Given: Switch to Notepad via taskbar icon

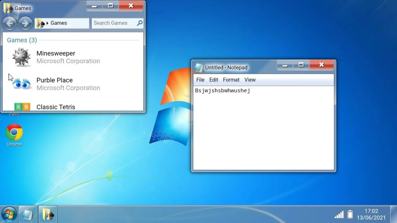Looking at the screenshot, I should [x=28, y=214].
